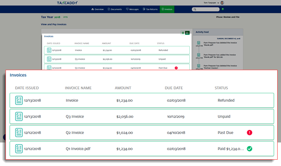Expand the Tom Taxpayer account dropdown
The height and width of the screenshot is (166, 281).
pyautogui.click(x=211, y=3)
